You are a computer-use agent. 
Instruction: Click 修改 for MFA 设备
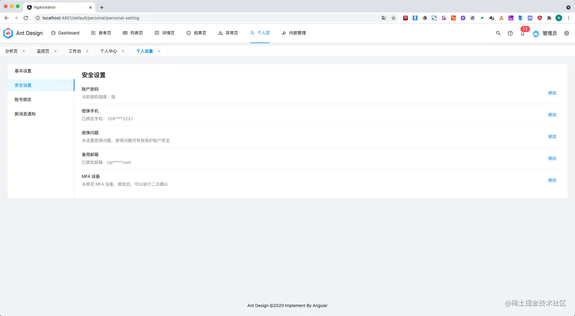(552, 180)
